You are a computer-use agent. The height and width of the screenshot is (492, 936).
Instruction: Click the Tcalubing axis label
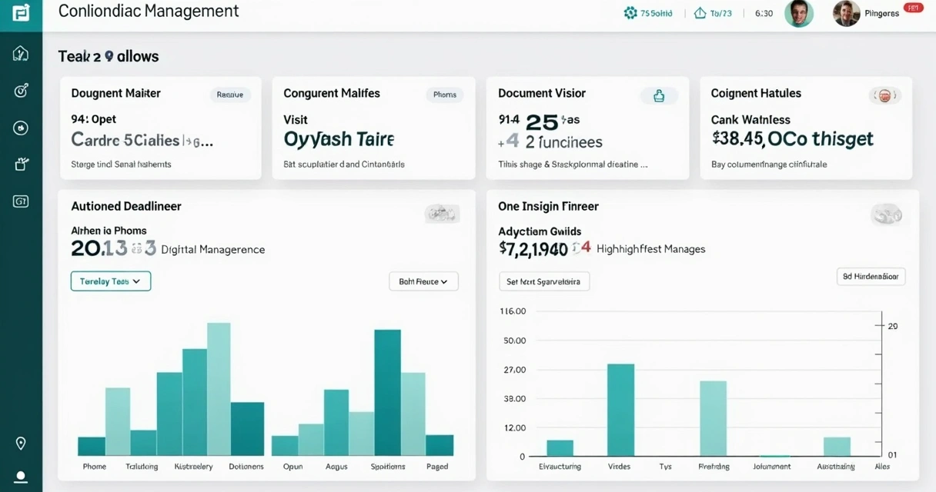(x=142, y=467)
